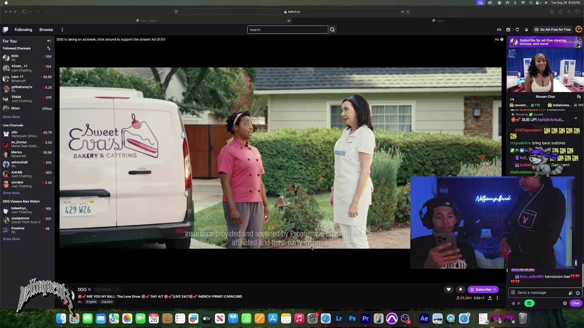Click the Subscribe for ad-free viewing banner
Viewport: 584px width, 328px height.
545,42
